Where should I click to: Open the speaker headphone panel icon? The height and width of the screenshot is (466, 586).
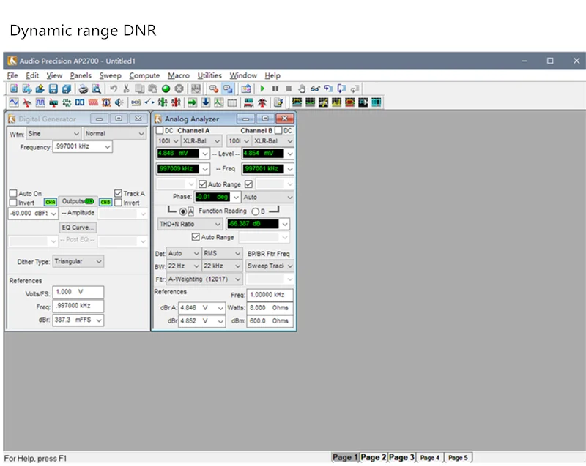[x=119, y=102]
